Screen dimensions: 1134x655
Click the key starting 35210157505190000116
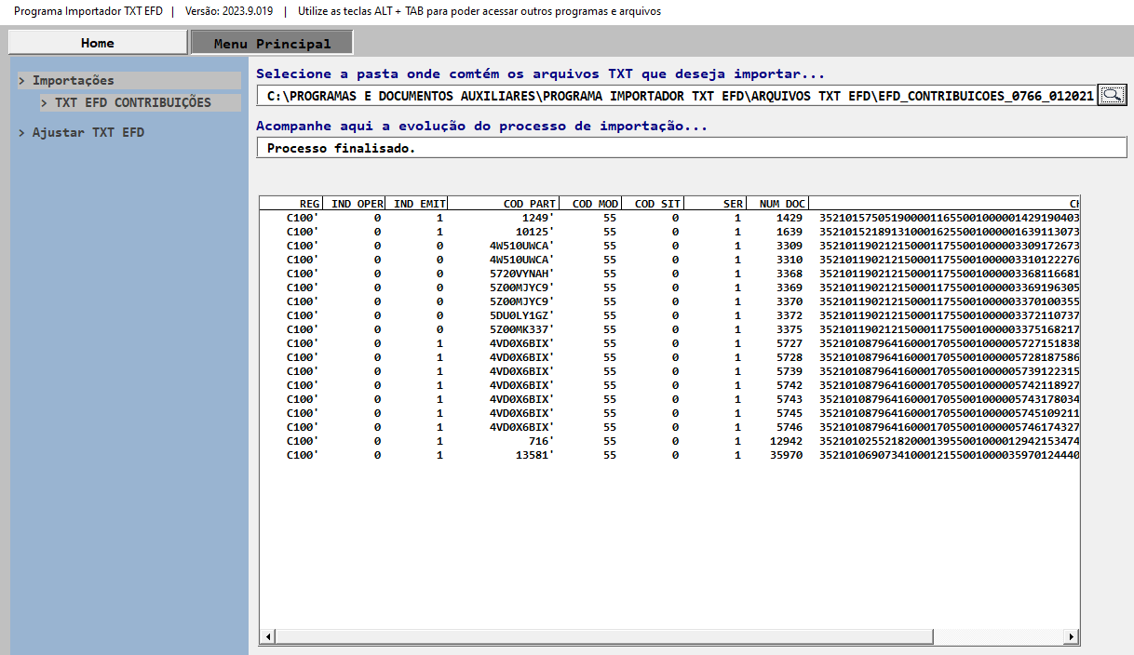(x=949, y=218)
